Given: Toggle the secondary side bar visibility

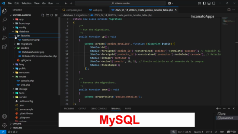Looking at the screenshot, I should (214, 3).
